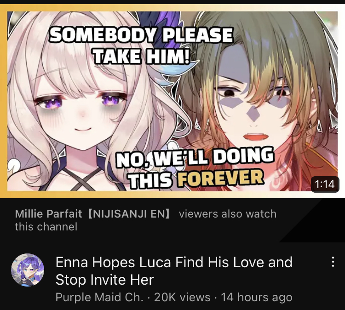Click the Purple Maid Ch. channel name
Viewport: 345px width, 310px height.
pos(99,297)
